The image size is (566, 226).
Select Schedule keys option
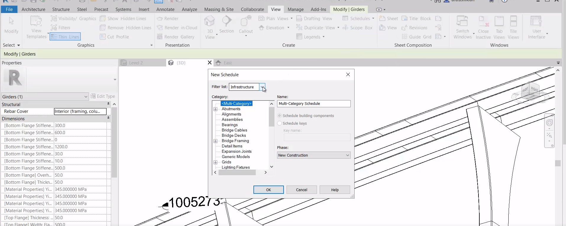tap(292, 123)
